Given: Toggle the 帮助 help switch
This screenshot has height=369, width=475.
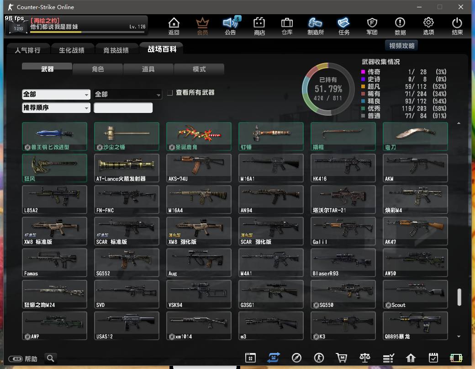Looking at the screenshot, I should pos(16,359).
